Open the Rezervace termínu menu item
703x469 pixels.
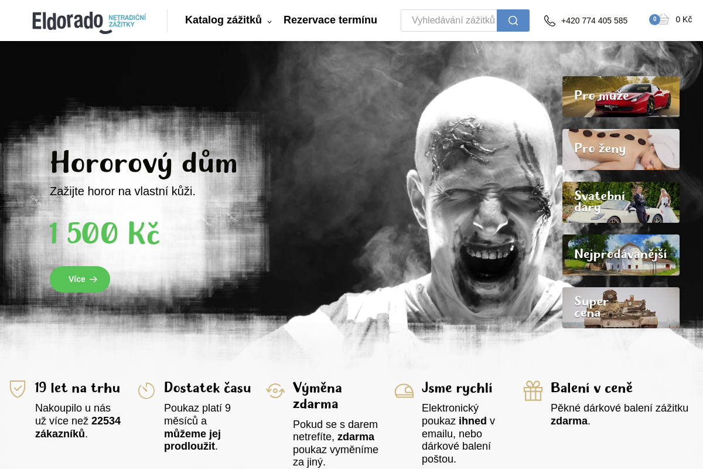pyautogui.click(x=330, y=20)
